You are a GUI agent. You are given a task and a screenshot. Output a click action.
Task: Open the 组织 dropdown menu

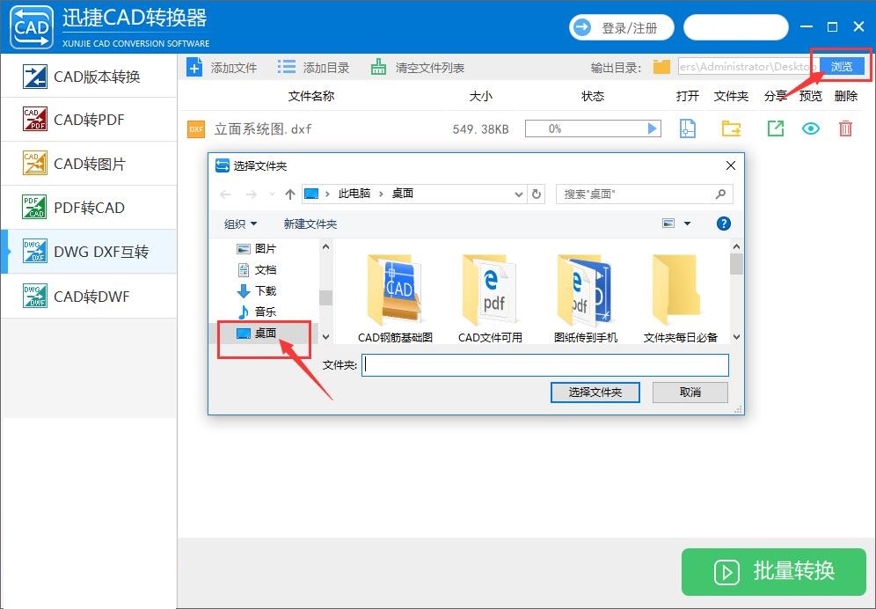pos(240,224)
